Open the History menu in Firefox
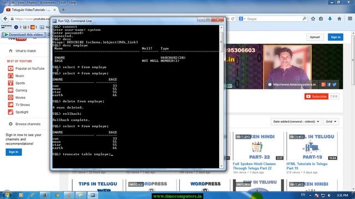 (x=32, y=3)
